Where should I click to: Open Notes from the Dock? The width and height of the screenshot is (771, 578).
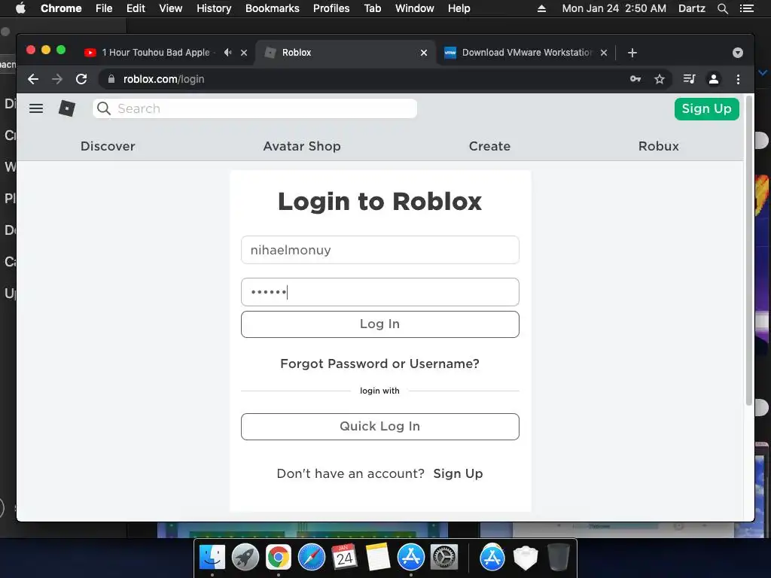click(378, 557)
